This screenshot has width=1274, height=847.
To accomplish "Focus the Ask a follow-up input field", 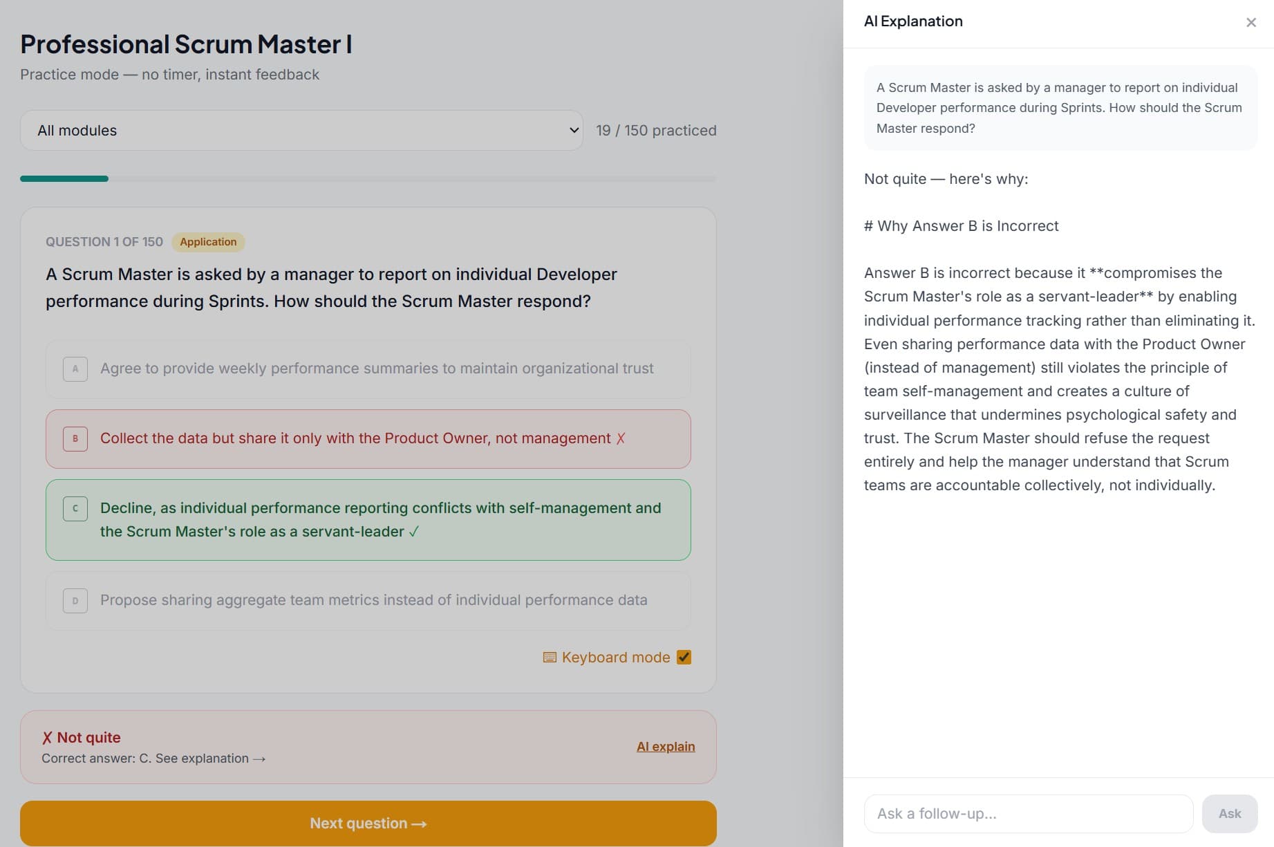I will [x=1029, y=813].
